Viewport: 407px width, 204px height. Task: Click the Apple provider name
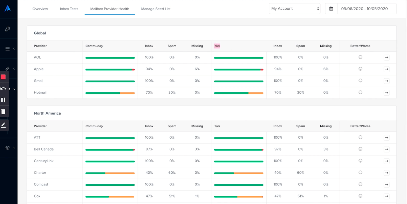pyautogui.click(x=39, y=69)
